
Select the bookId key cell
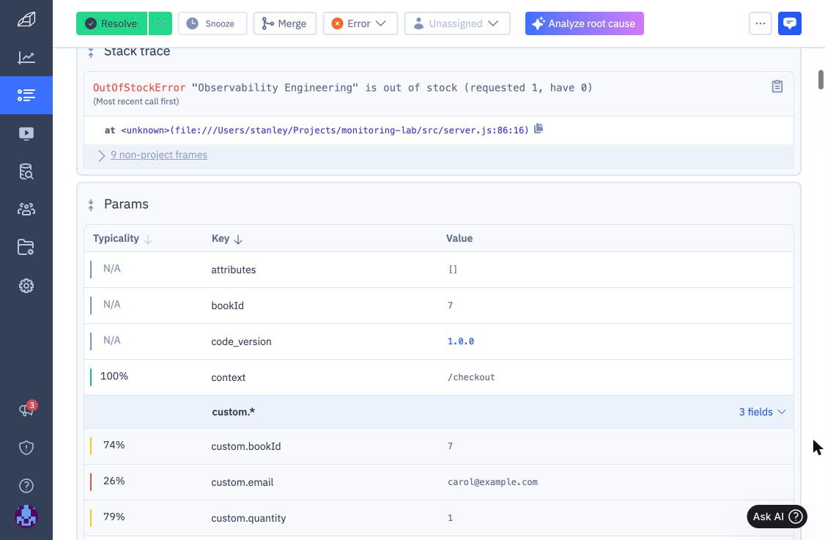227,306
